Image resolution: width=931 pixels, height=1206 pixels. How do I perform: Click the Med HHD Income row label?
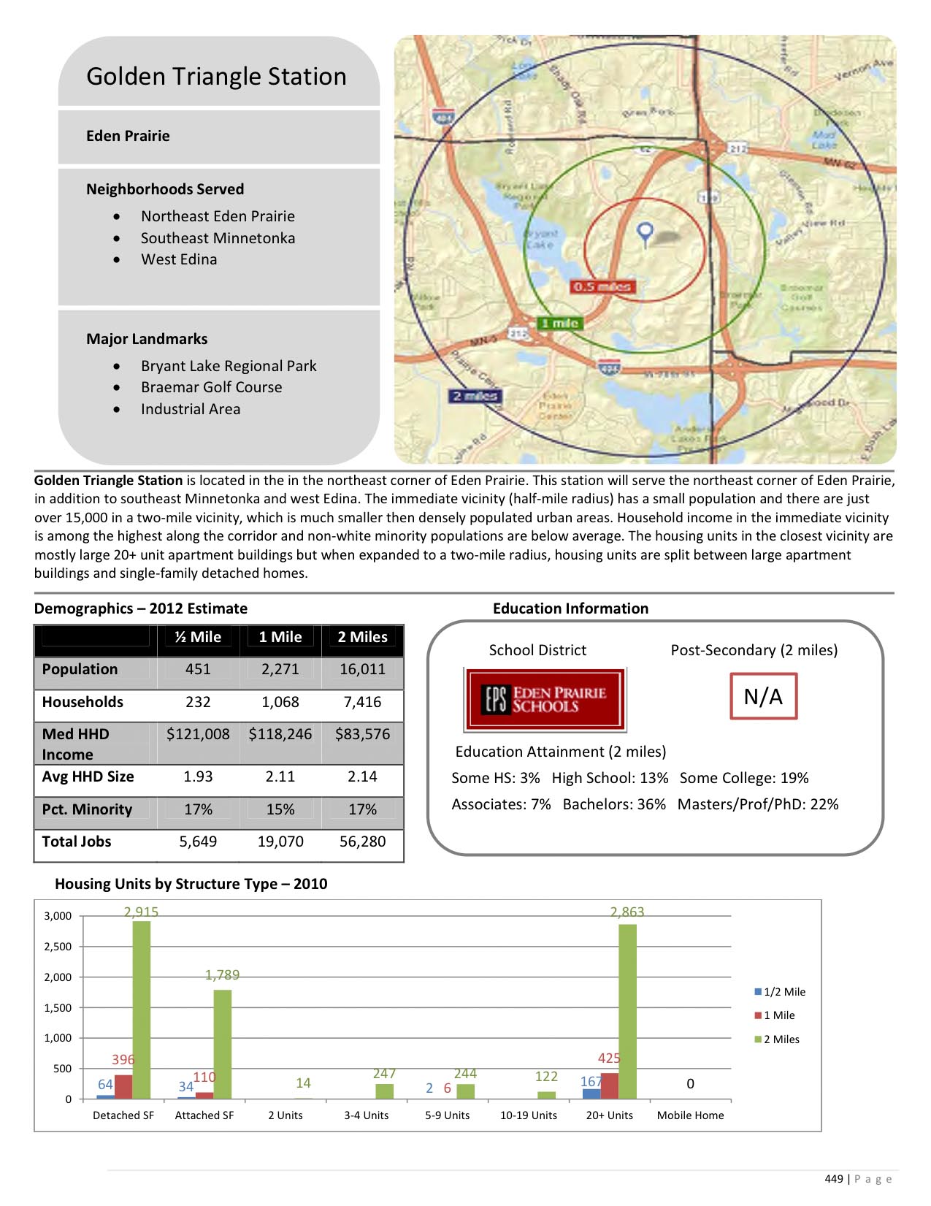click(x=75, y=744)
